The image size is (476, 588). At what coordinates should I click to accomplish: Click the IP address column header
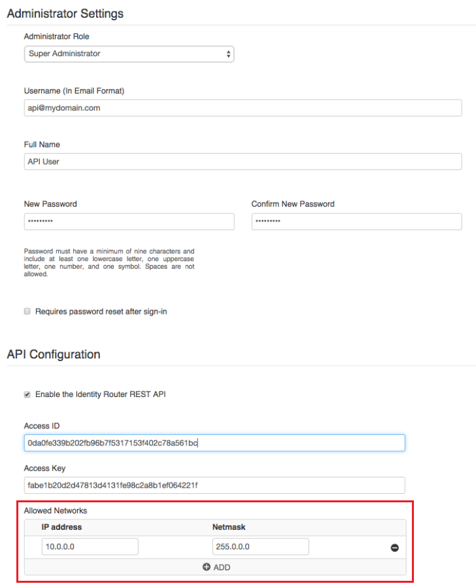[x=61, y=527]
